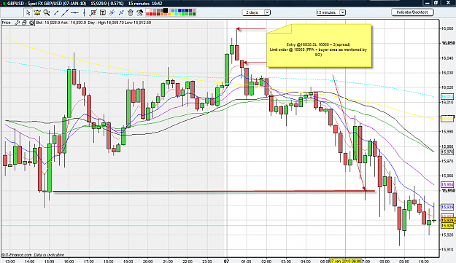Image resolution: width=456 pixels, height=263 pixels.
Task: Select the long trend line tool
Action: (x=65, y=12)
